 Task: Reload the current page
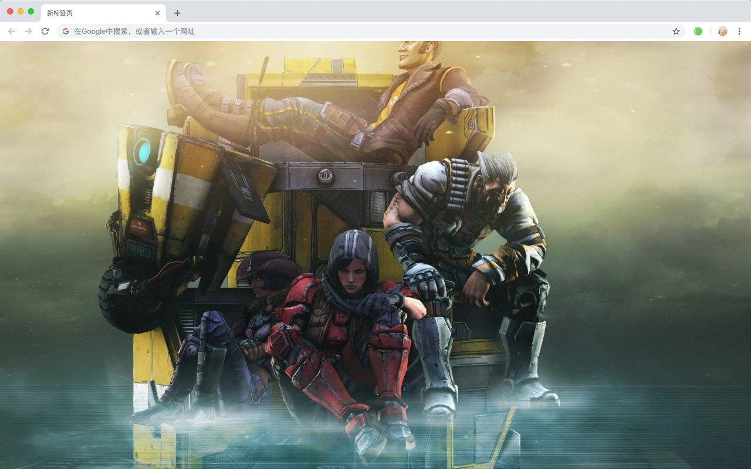(x=45, y=31)
